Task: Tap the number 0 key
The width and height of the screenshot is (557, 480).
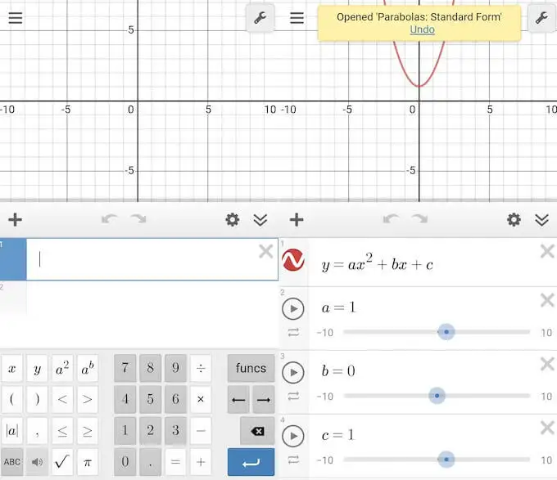Action: click(125, 462)
